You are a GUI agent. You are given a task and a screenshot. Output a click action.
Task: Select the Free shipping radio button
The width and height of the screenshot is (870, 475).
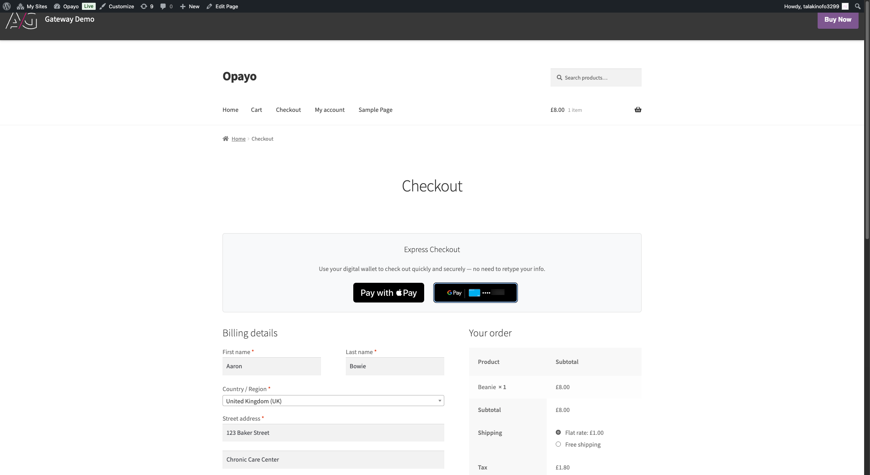[x=558, y=444]
